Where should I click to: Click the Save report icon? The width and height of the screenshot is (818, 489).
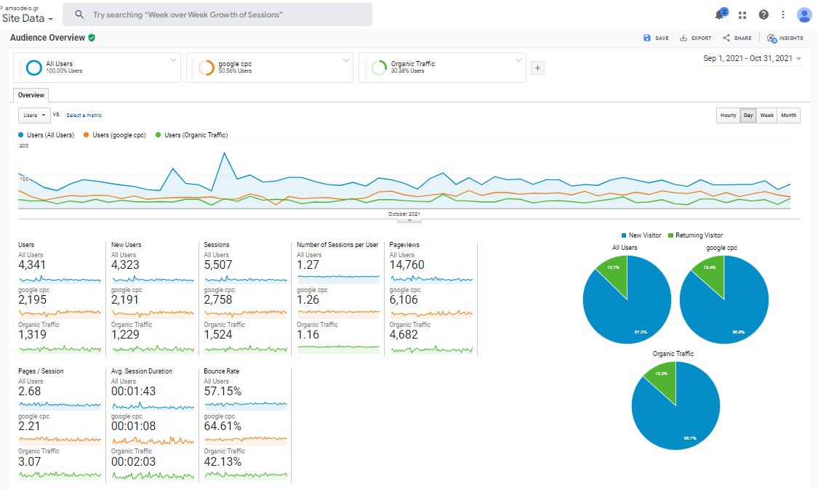[648, 38]
